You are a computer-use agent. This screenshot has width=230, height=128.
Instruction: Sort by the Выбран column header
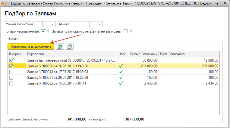click(17, 54)
